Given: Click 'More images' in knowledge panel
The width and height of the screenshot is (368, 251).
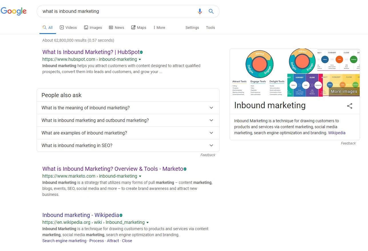Looking at the screenshot, I should (x=344, y=92).
